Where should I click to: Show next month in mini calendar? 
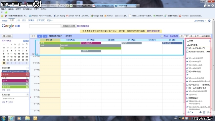tap(27, 41)
